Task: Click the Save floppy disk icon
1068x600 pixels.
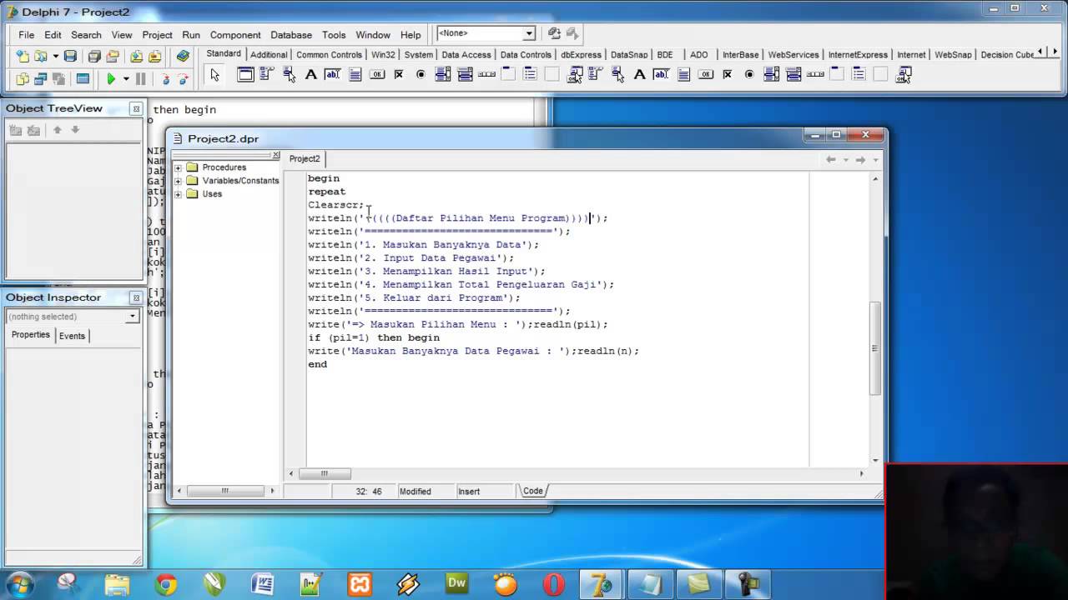Action: tap(70, 56)
